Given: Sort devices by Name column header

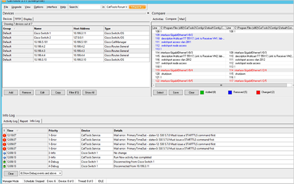Looking at the screenshot, I should (53, 28).
